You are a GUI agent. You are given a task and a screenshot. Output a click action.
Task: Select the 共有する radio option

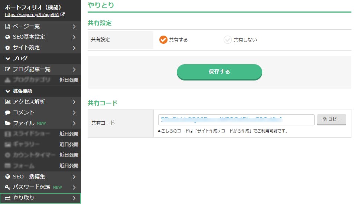click(x=163, y=40)
